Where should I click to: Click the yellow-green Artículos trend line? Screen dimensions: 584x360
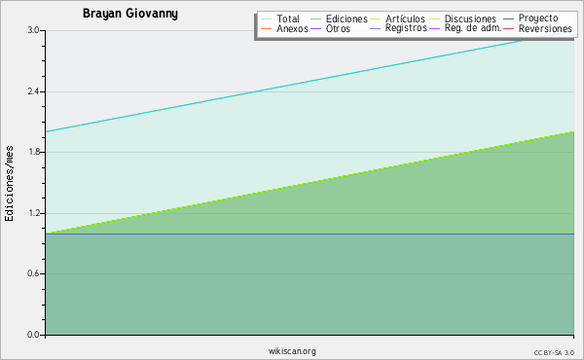(x=310, y=182)
